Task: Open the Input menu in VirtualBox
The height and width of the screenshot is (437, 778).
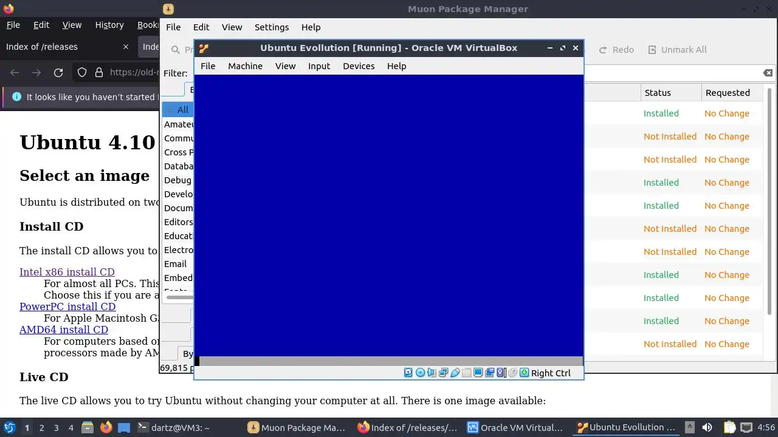Action: 319,66
